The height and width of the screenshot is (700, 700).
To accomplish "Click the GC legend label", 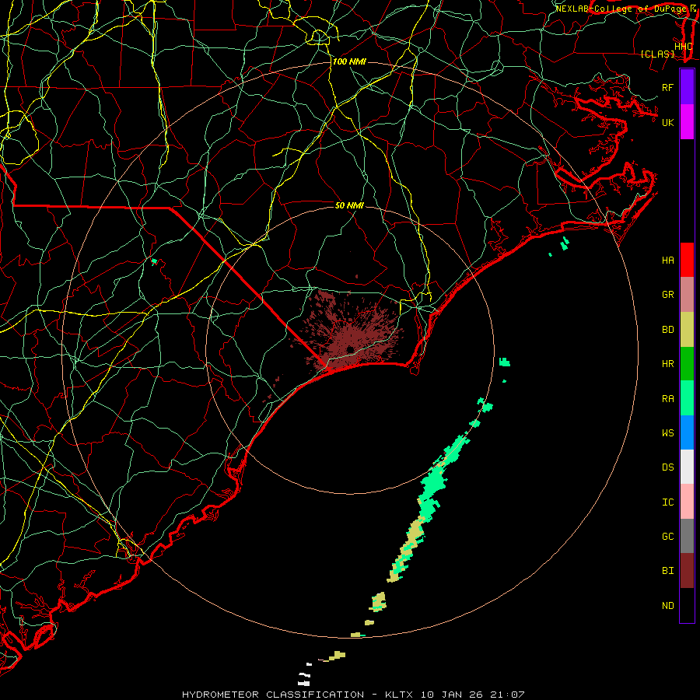I will [667, 537].
